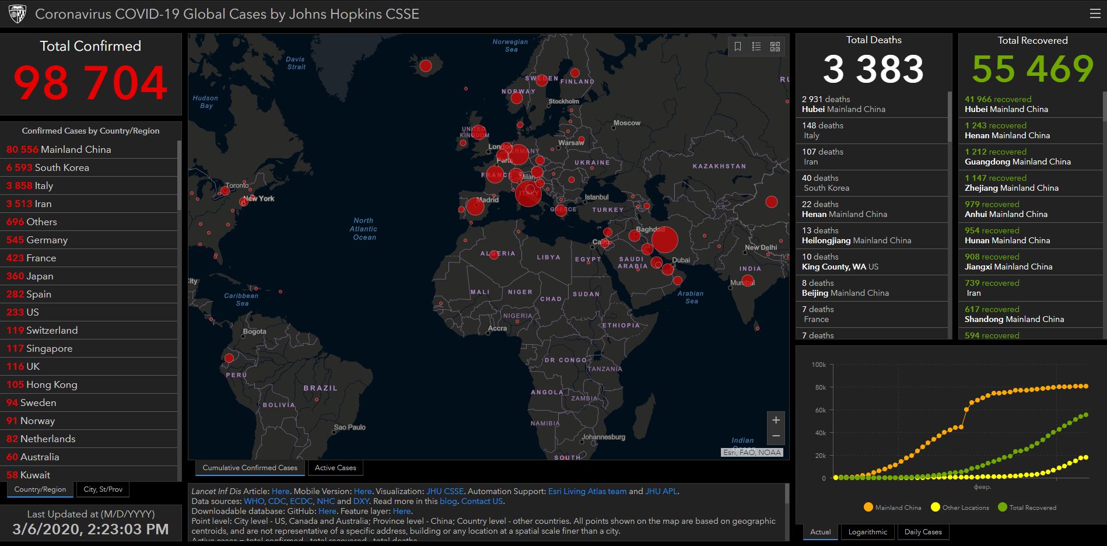The image size is (1107, 546).
Task: Click the large Italy case circle on map
Action: (x=528, y=194)
